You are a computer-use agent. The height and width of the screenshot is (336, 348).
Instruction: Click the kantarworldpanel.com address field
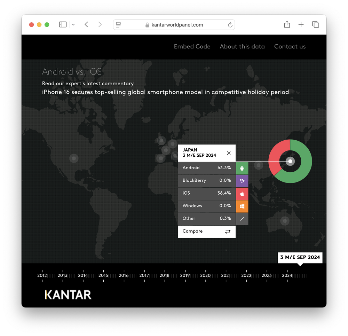[174, 25]
